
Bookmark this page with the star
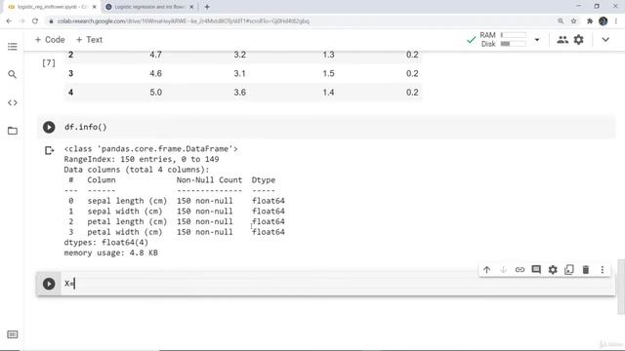[x=573, y=21]
